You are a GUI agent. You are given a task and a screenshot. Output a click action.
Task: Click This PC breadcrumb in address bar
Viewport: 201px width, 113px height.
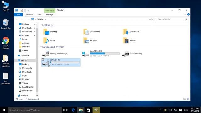40,19
